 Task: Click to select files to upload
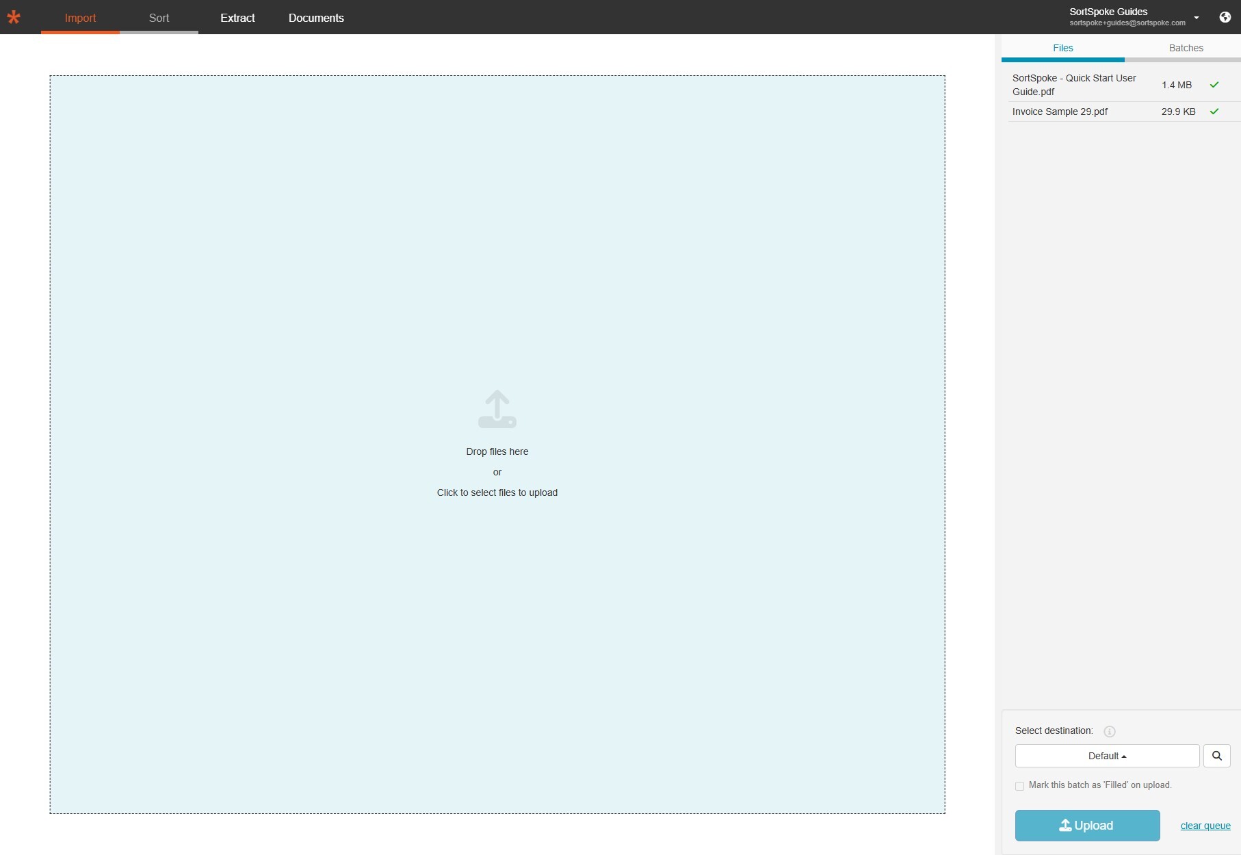[x=497, y=492]
